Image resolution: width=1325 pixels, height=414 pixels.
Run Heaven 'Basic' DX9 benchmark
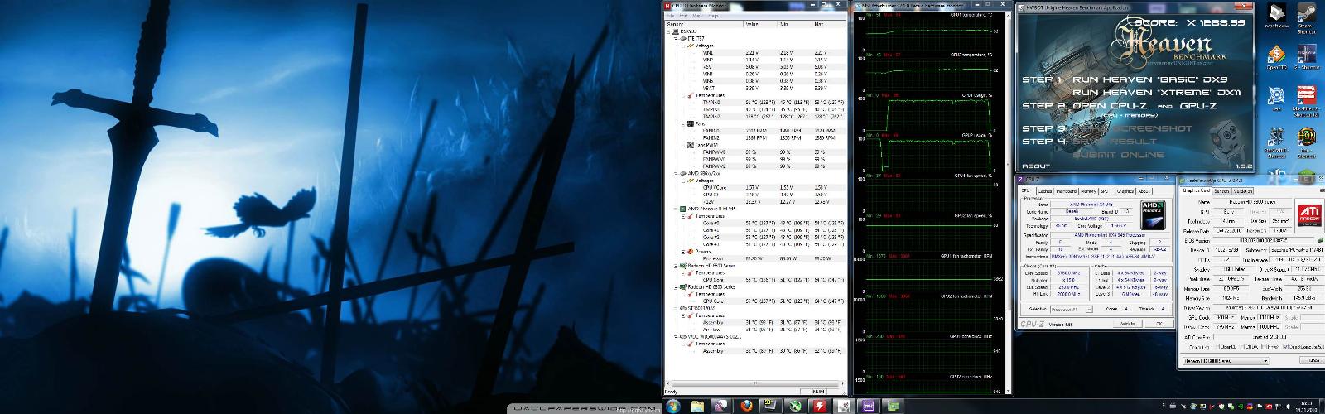pos(1151,79)
